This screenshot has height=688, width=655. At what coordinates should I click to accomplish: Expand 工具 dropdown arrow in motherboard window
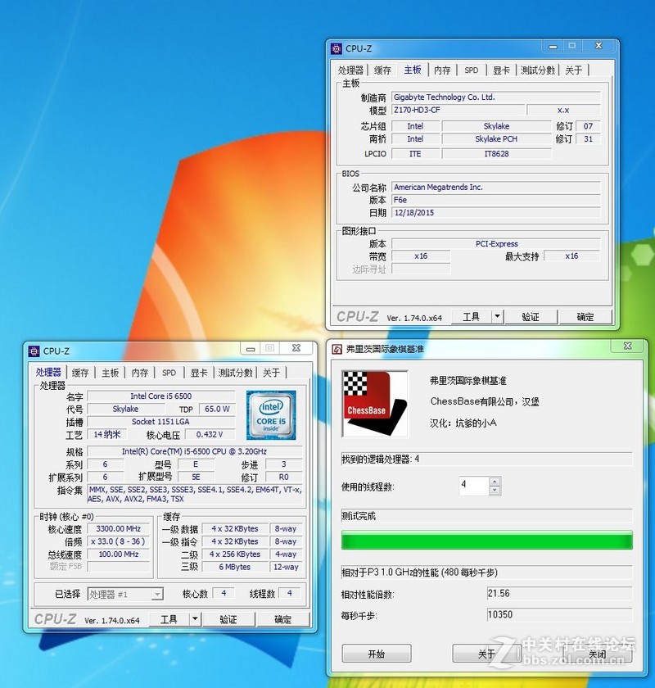pos(498,317)
